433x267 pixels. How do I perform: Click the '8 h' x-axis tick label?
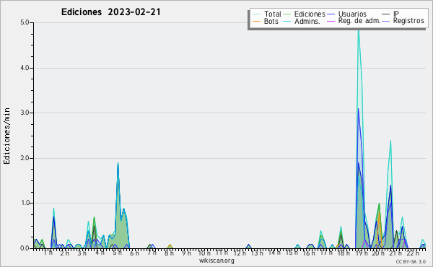click(169, 253)
